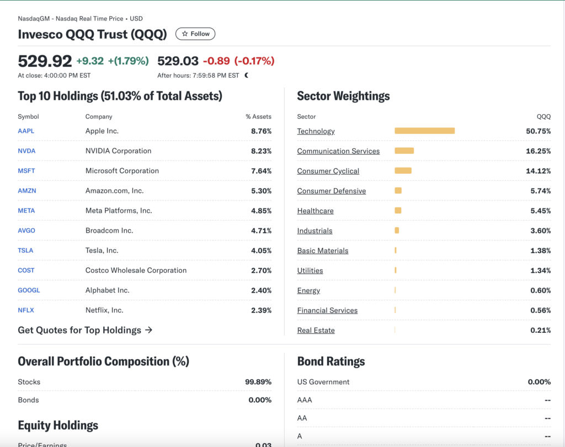The width and height of the screenshot is (565, 447).
Task: Open the Real Estate sector link
Action: pyautogui.click(x=316, y=330)
